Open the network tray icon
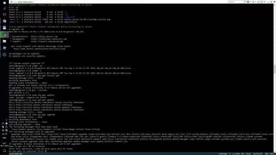Viewport: 276px width, 155px height. [x=3, y=134]
